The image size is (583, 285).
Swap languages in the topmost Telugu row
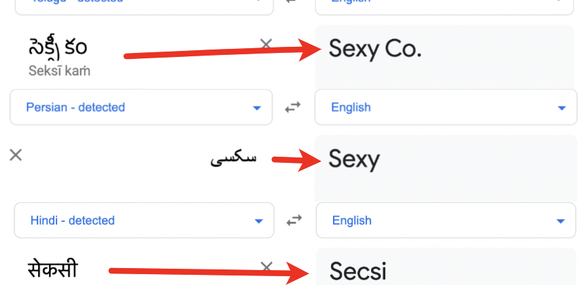pos(293,2)
